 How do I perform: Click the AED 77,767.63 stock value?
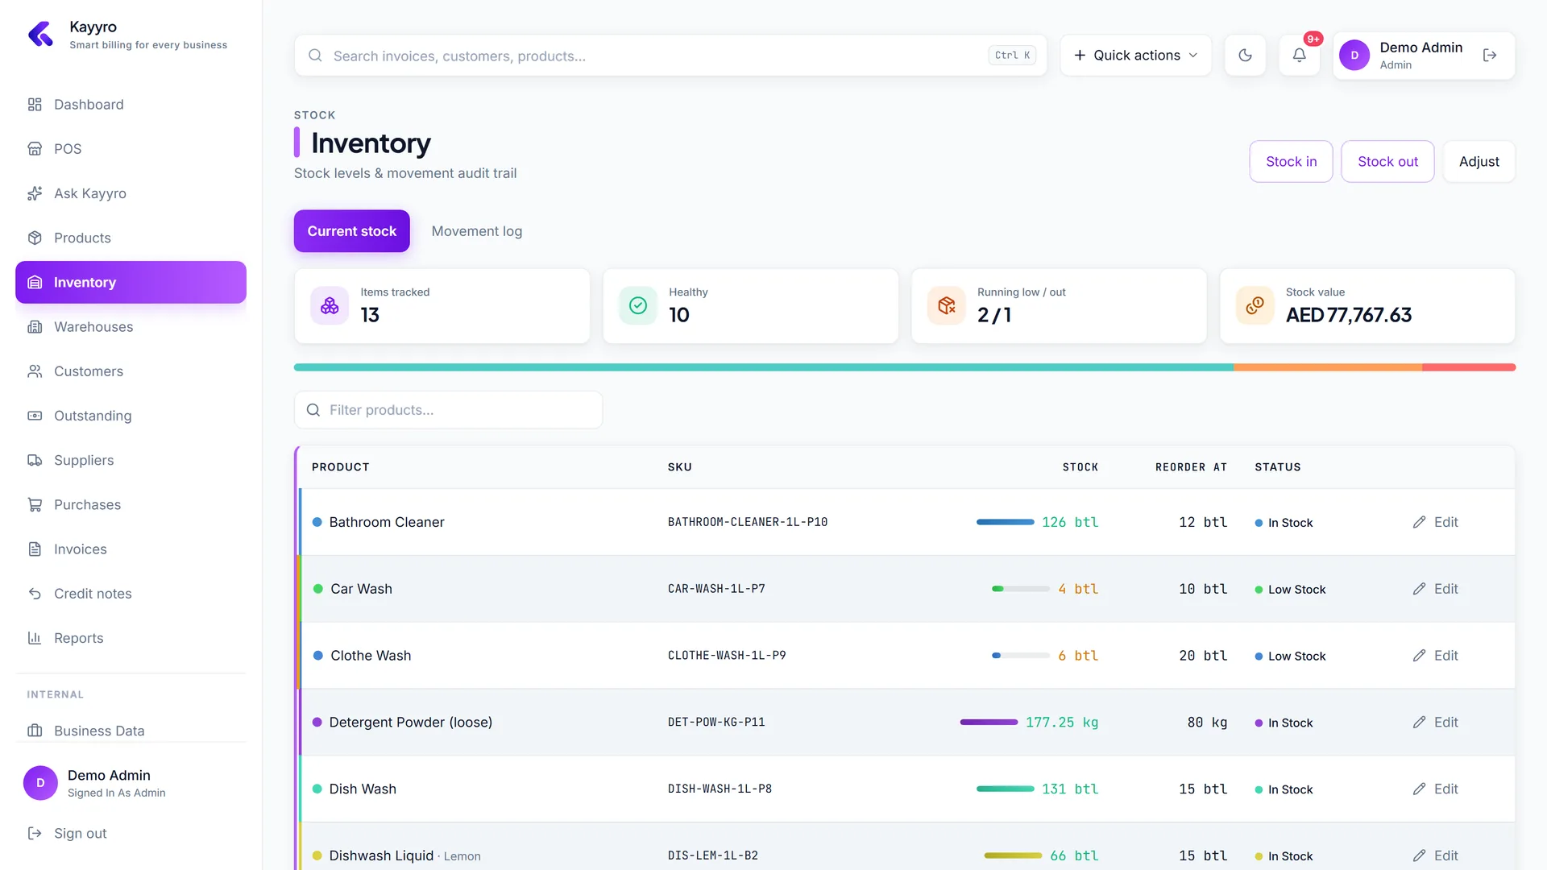pyautogui.click(x=1349, y=315)
